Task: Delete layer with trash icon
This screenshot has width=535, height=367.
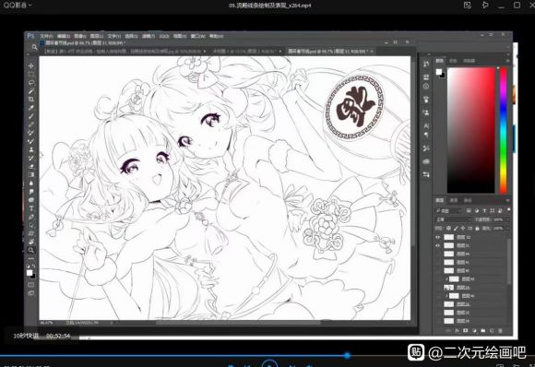Action: click(500, 330)
